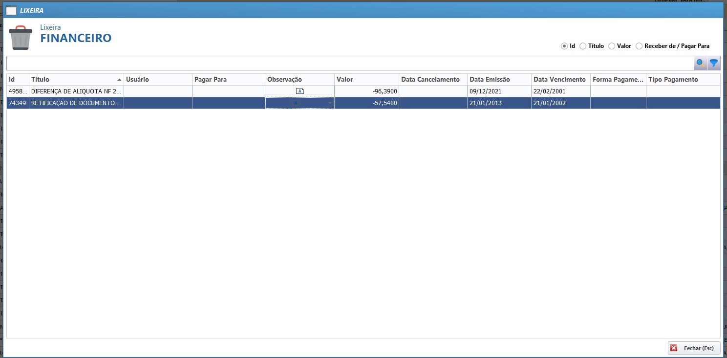Viewport: 727px width, 358px height.
Task: Click the Tipo Pagamento column header
Action: (x=683, y=79)
